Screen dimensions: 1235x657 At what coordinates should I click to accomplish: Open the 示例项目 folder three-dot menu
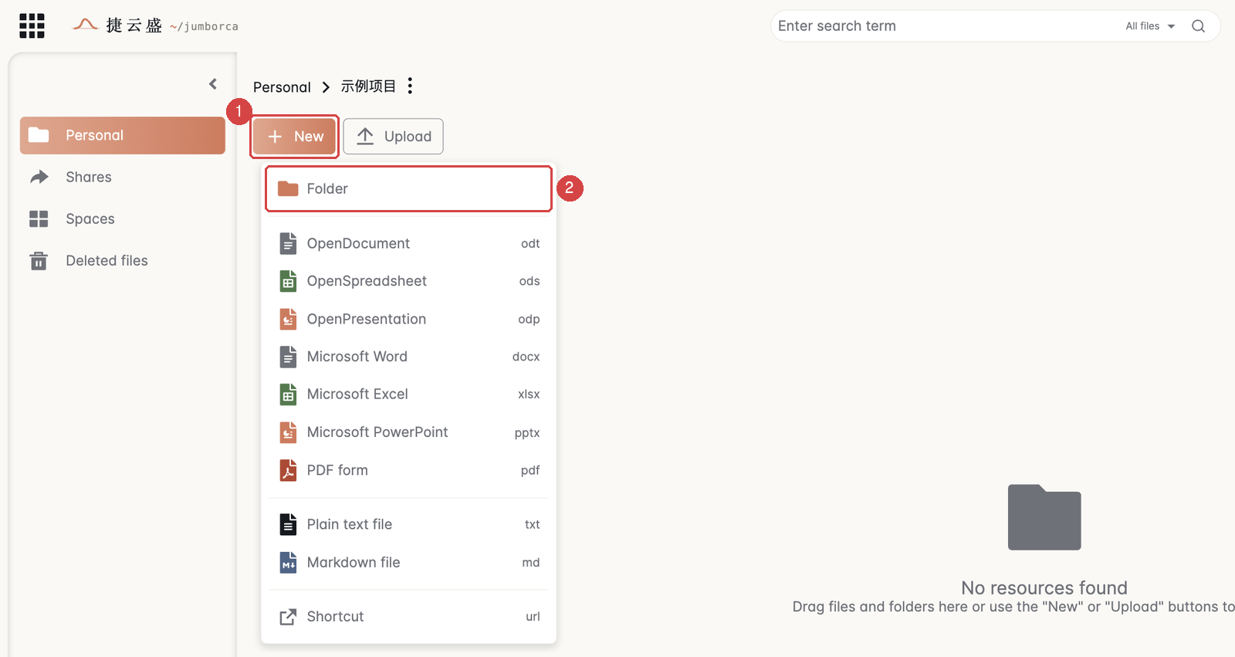[x=410, y=86]
